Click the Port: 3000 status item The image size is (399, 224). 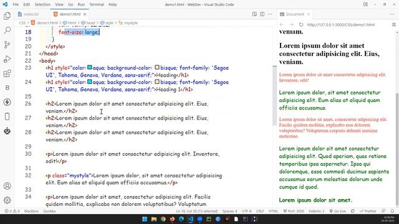click(294, 211)
